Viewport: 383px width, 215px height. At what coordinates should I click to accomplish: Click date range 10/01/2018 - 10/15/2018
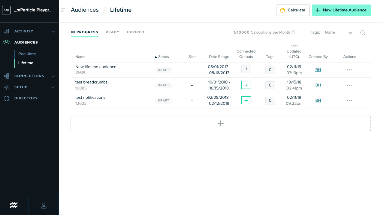pyautogui.click(x=219, y=85)
